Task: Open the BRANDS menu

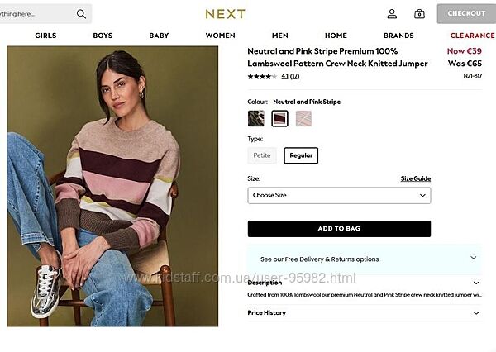Action: (398, 36)
